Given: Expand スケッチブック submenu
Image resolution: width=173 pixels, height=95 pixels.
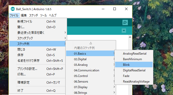Looking at the screenshot, I should pyautogui.click(x=38, y=38).
